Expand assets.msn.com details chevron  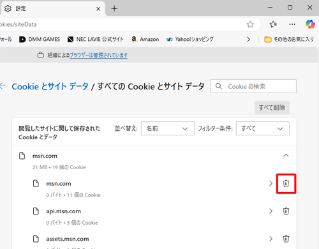tap(271, 239)
